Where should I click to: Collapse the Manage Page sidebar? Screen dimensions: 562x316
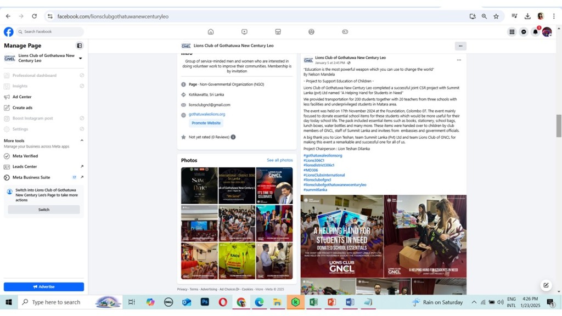click(x=80, y=46)
